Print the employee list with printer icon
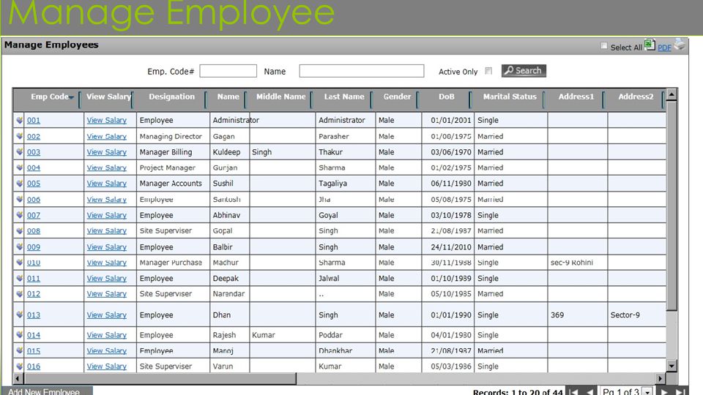Viewport: 703px width, 395px height. tap(680, 44)
